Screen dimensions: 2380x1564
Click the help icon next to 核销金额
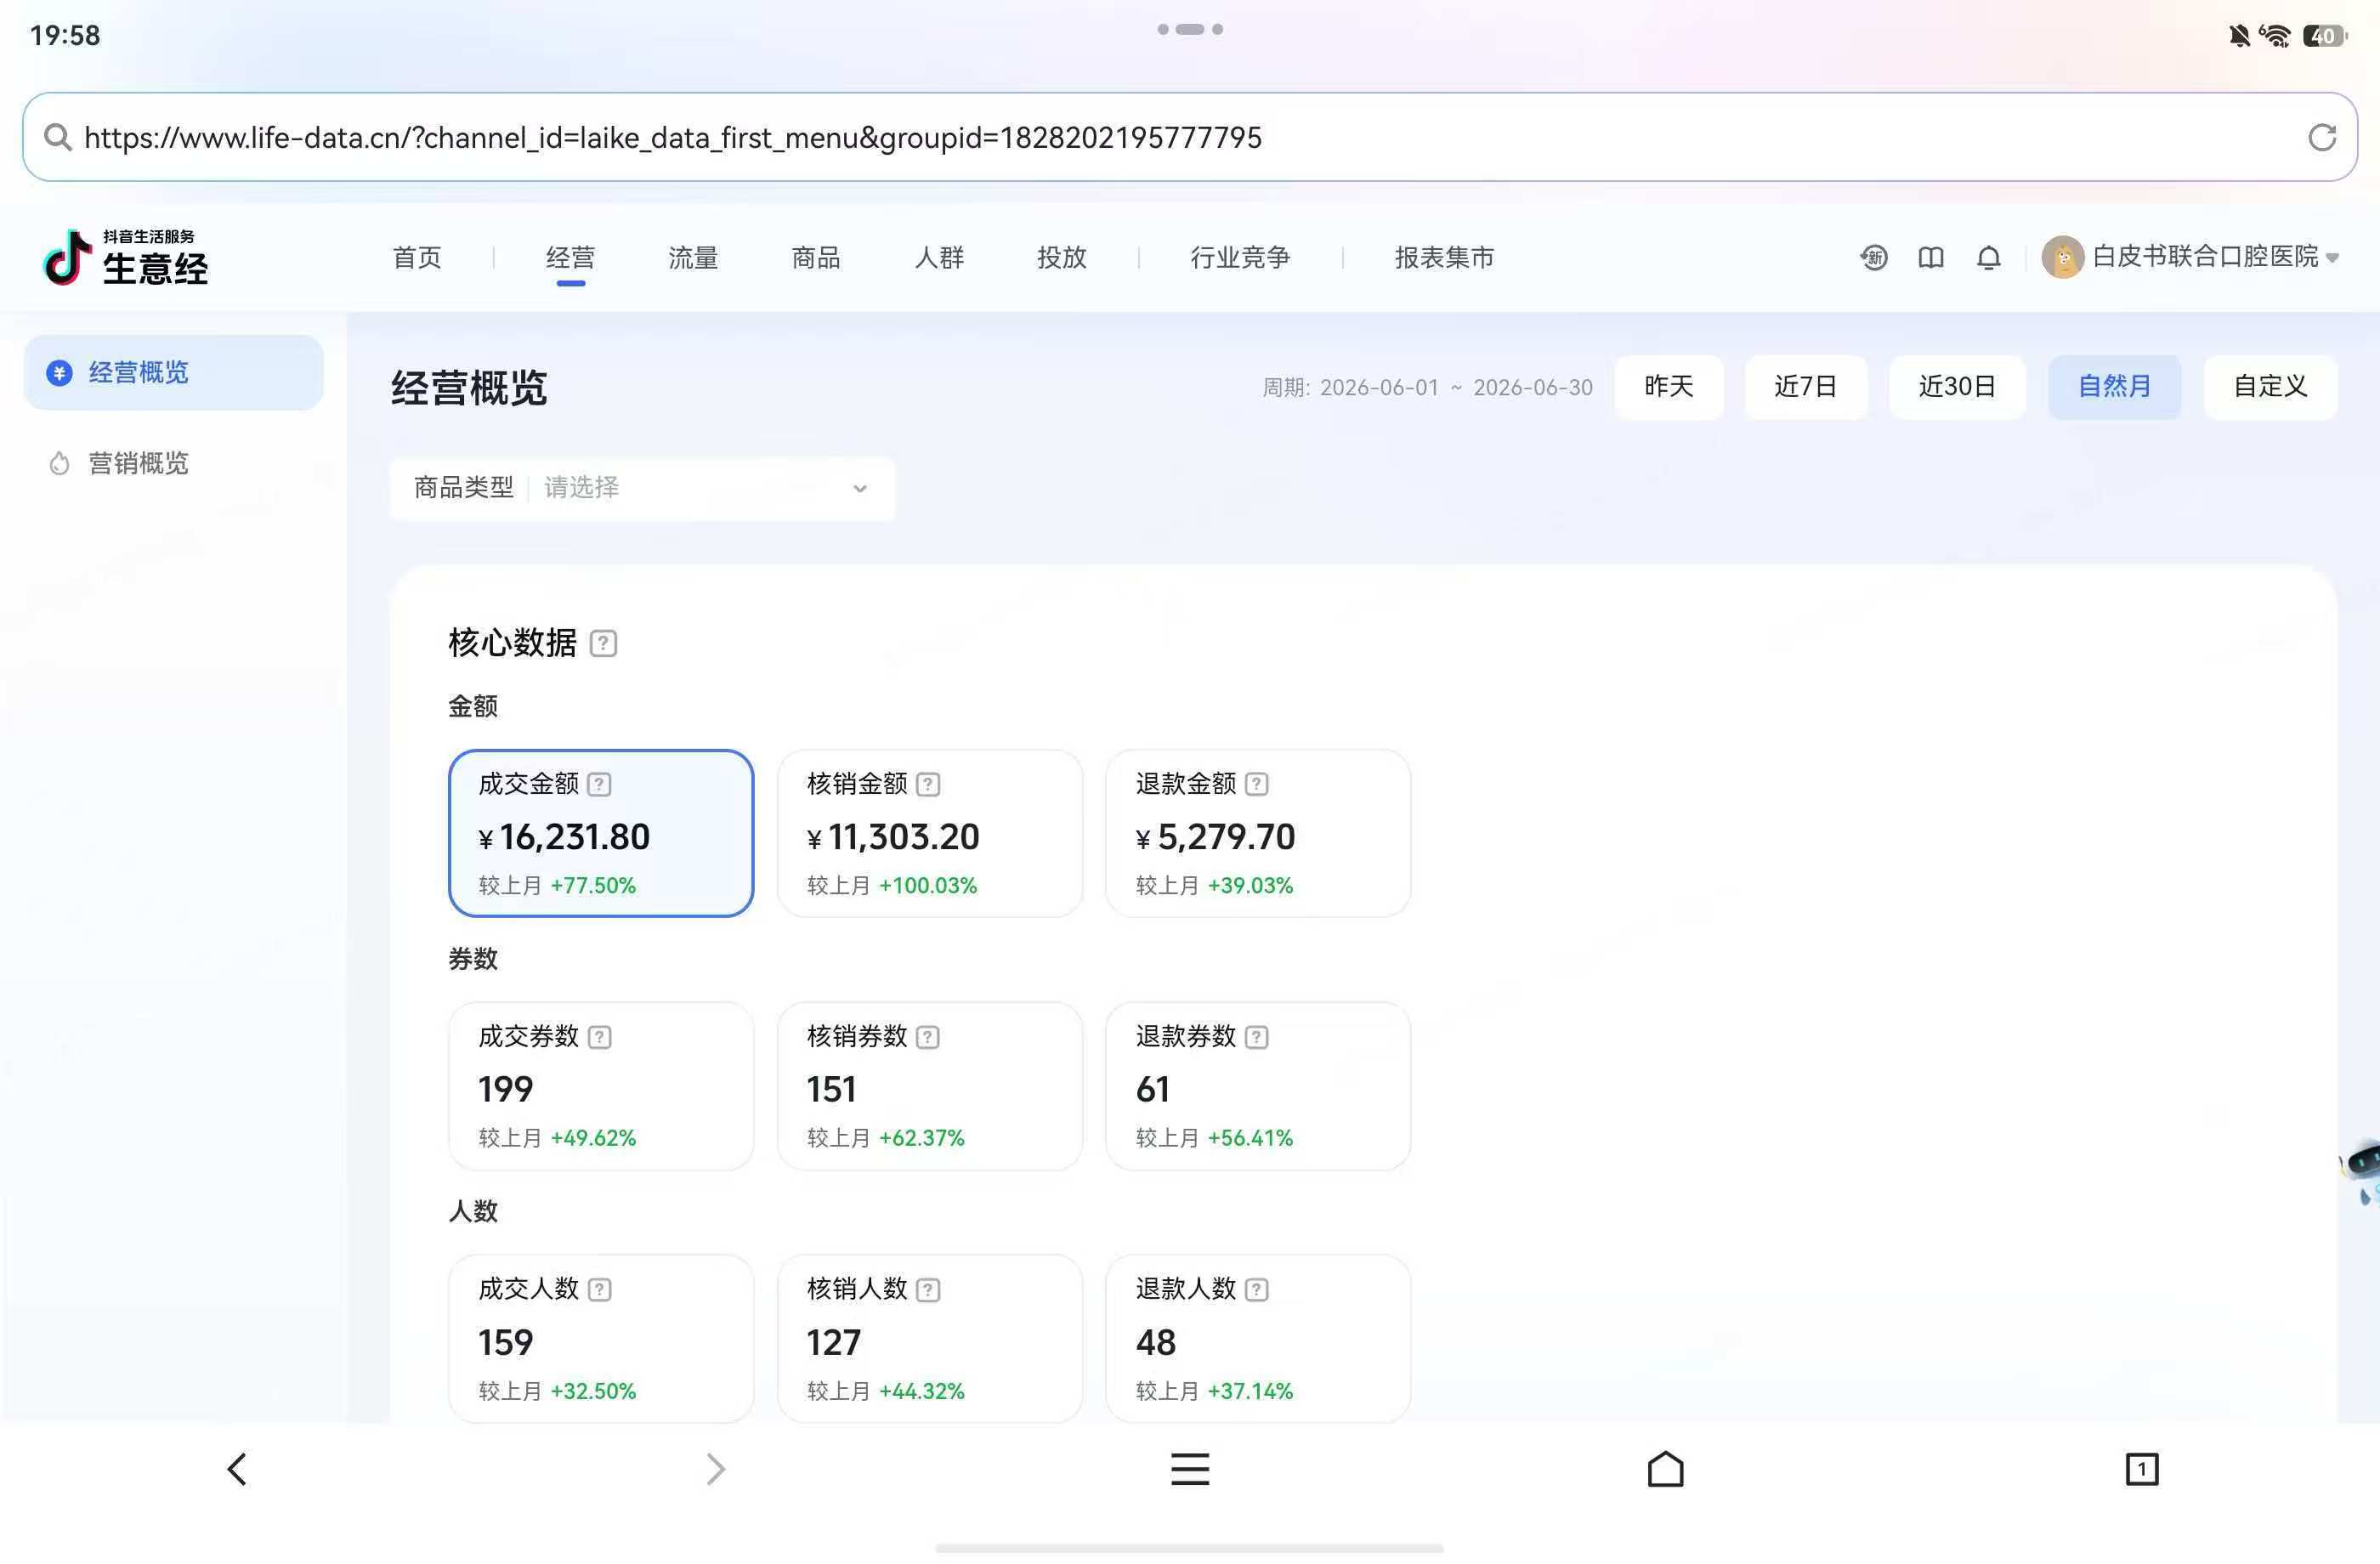(x=928, y=784)
